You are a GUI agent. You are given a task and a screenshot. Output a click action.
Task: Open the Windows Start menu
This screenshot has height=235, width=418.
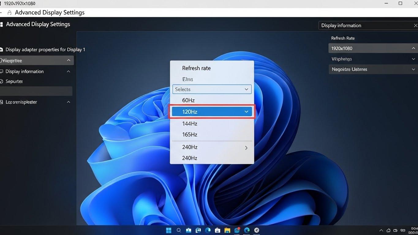coord(169,230)
